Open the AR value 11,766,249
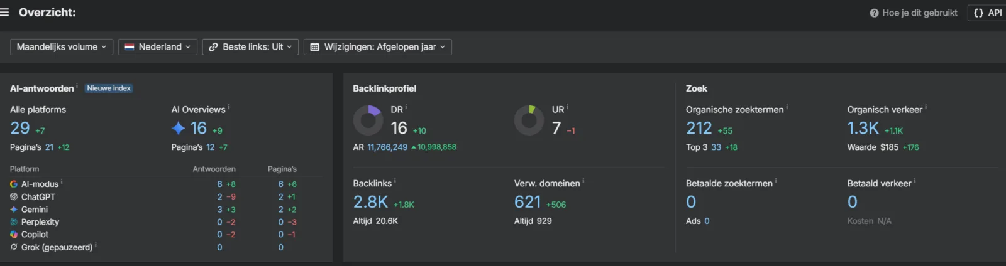The height and width of the screenshot is (266, 1006). coord(387,147)
